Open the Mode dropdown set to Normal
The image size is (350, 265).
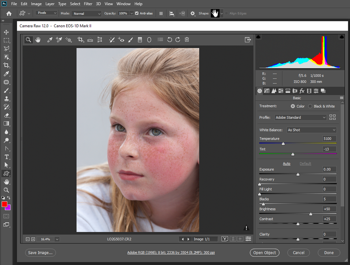click(x=86, y=13)
